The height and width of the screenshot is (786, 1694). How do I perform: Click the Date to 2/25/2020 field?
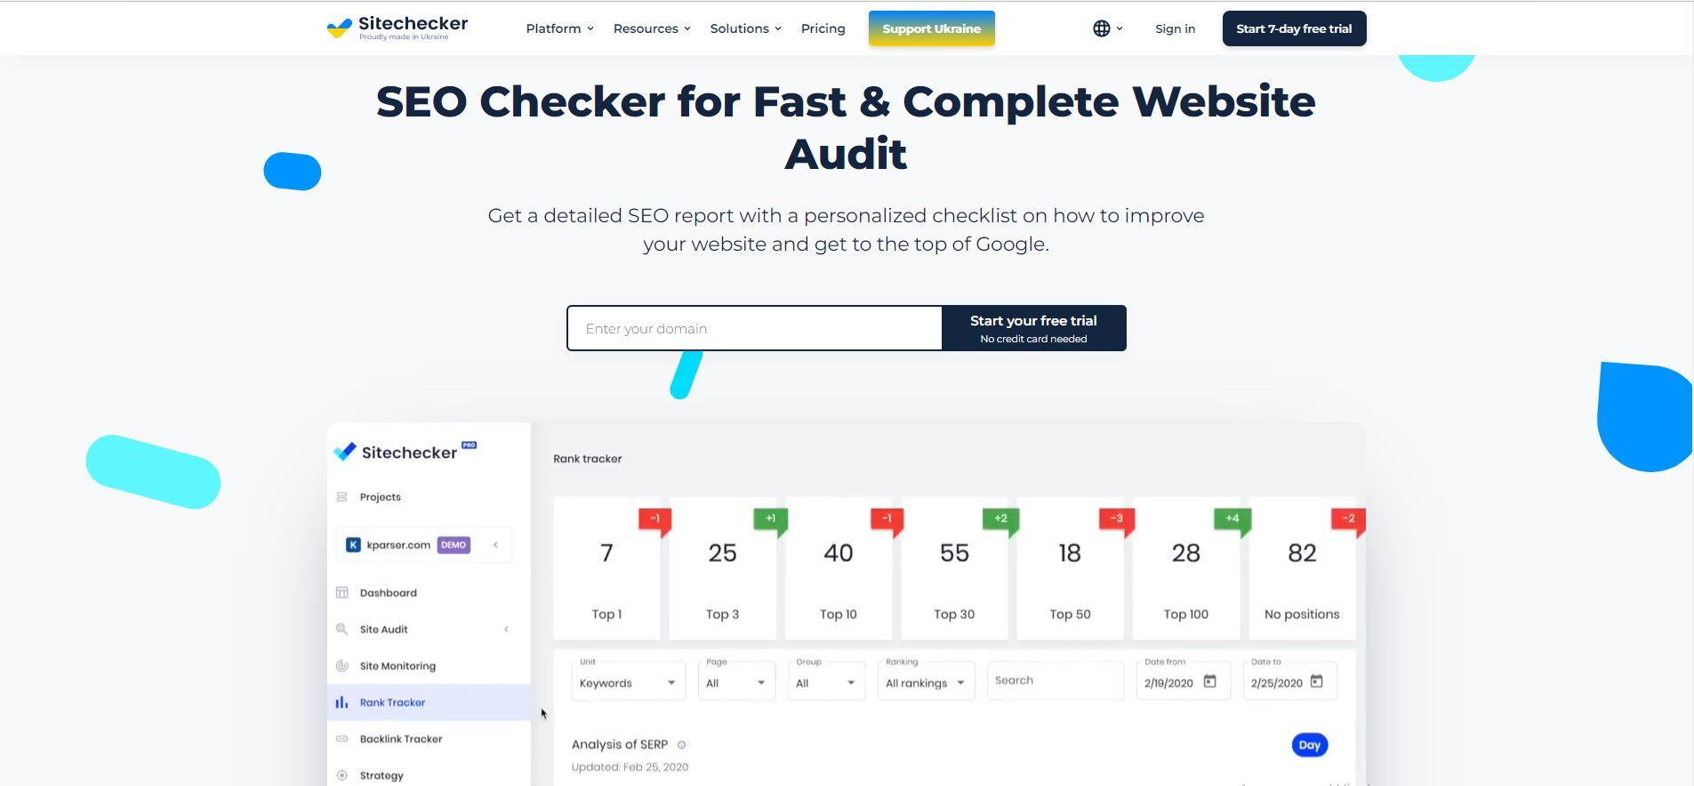coord(1289,682)
